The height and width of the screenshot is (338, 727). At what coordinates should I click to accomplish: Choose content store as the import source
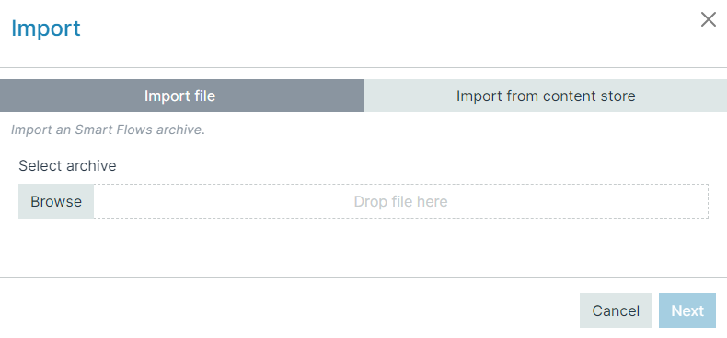pos(545,96)
